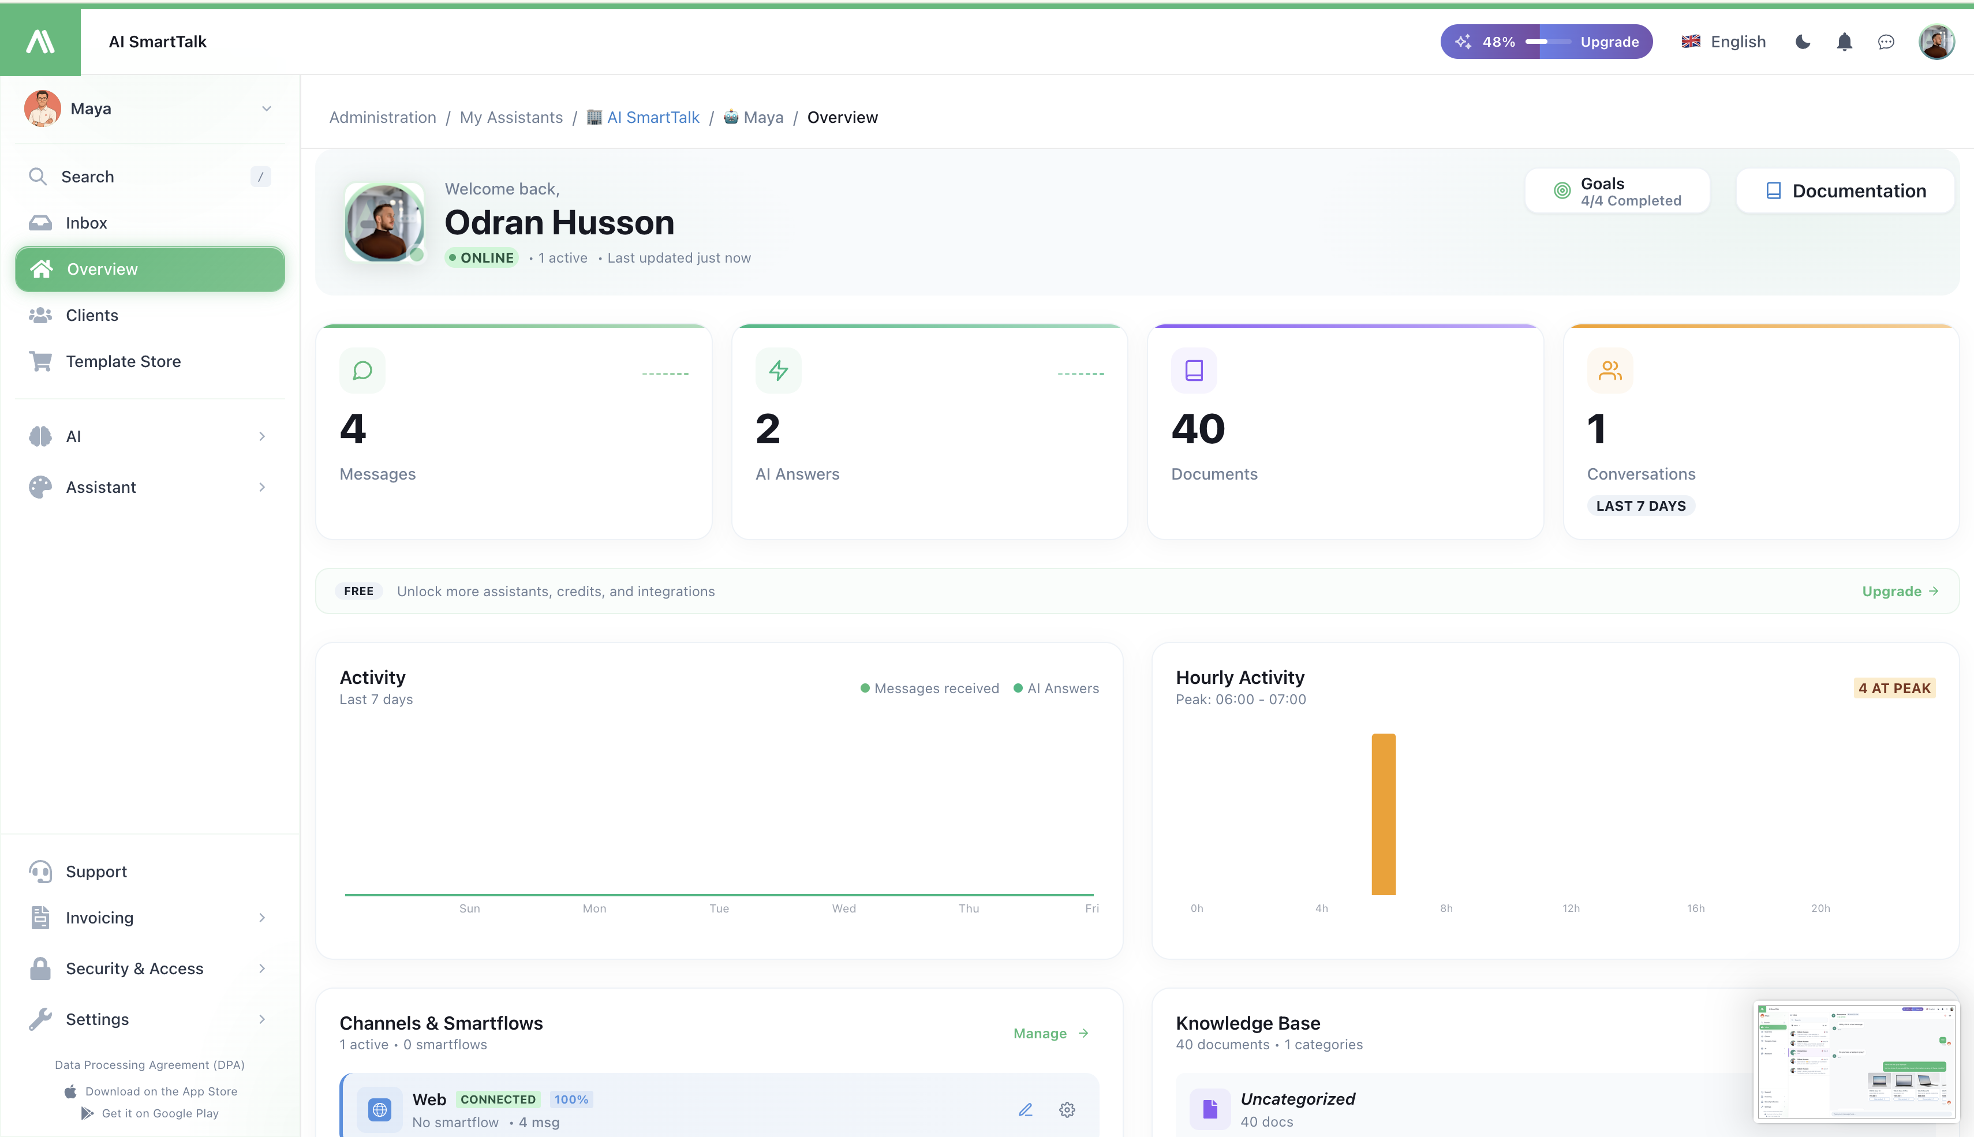The image size is (1974, 1137).
Task: Click the Invoicing document icon
Action: tap(40, 918)
